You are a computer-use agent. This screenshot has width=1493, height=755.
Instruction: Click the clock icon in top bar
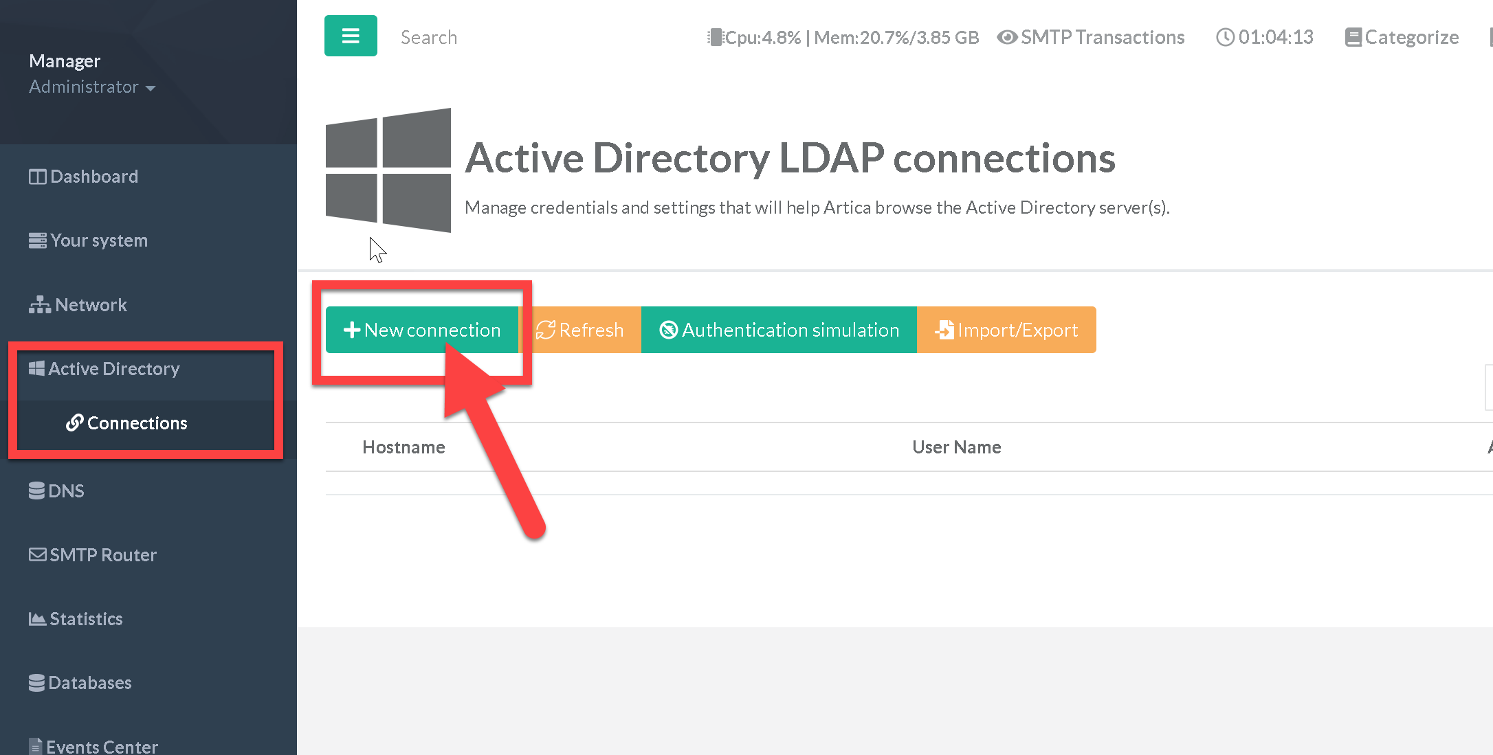[x=1225, y=37]
